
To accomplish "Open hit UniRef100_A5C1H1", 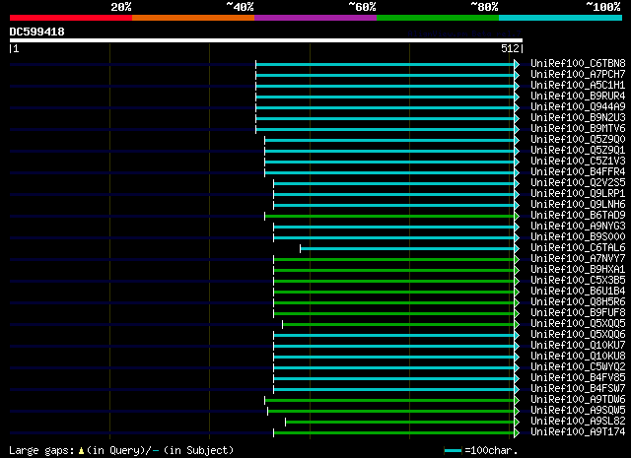I will 578,86.
